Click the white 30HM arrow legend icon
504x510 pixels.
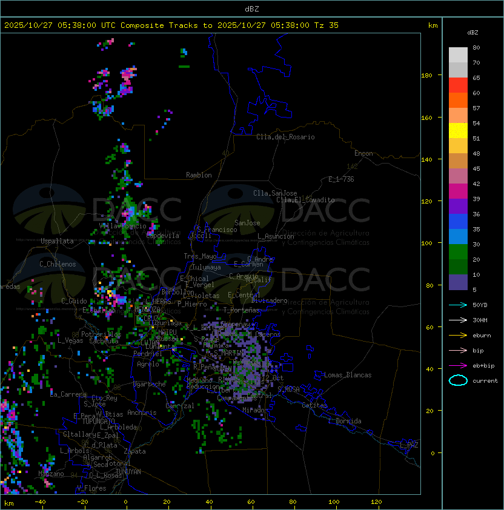point(458,320)
